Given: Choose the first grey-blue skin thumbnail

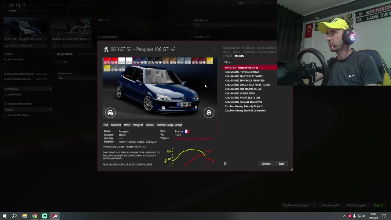Looking at the screenshot, I should tap(180, 61).
